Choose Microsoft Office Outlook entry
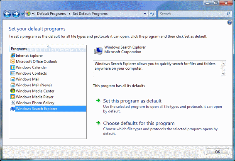The height and width of the screenshot is (161, 235). [x=37, y=61]
